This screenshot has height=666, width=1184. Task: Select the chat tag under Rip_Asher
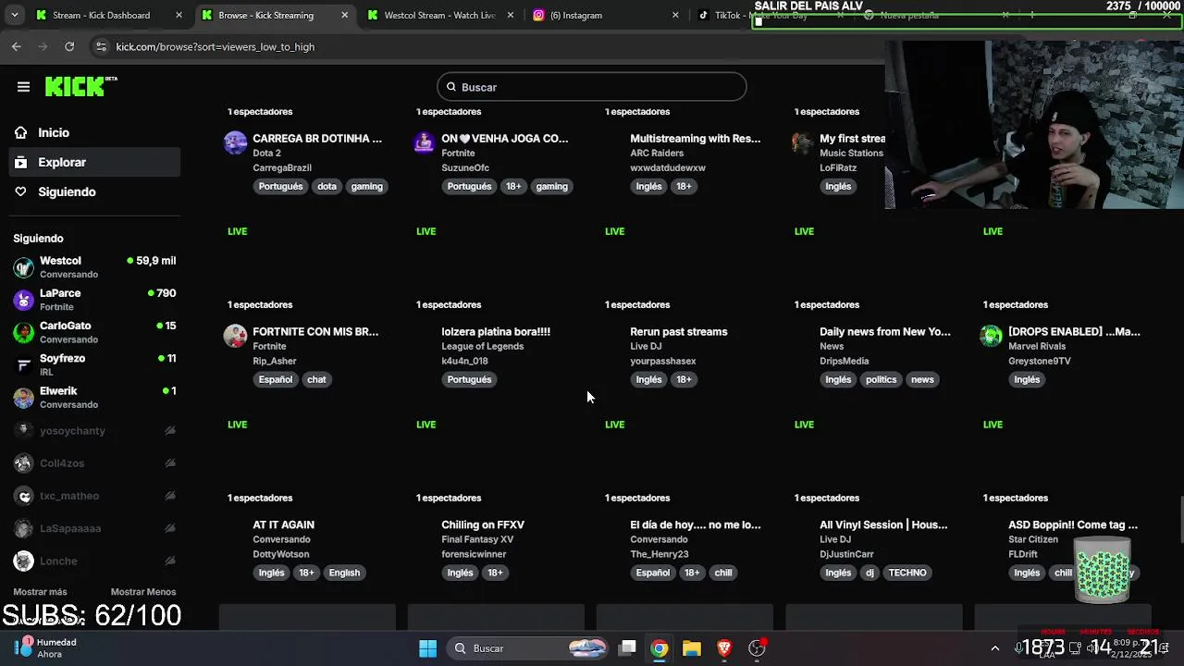(316, 379)
